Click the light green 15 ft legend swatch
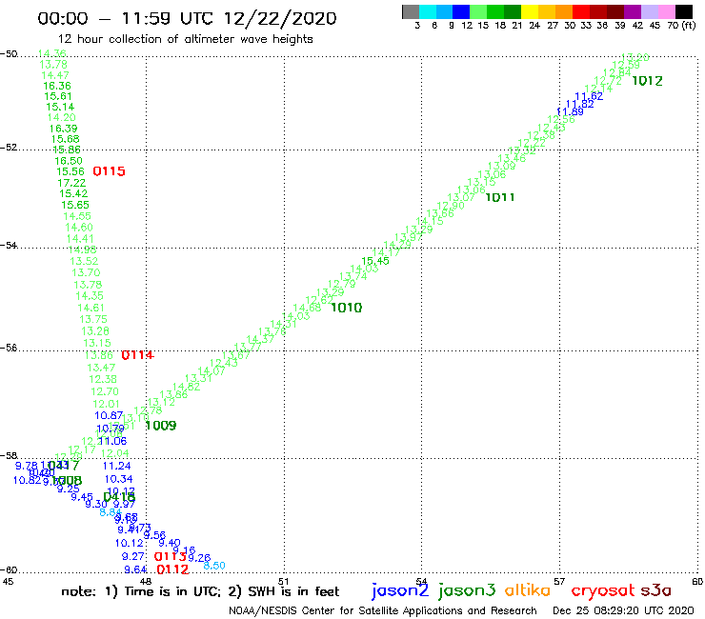This screenshot has width=705, height=619. [478, 11]
